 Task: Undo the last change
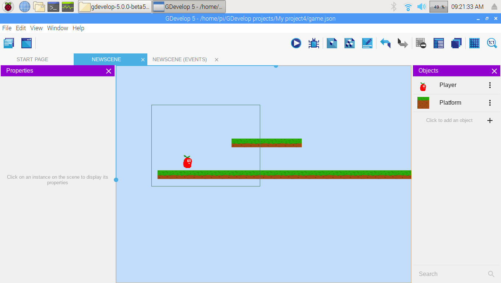(x=385, y=43)
